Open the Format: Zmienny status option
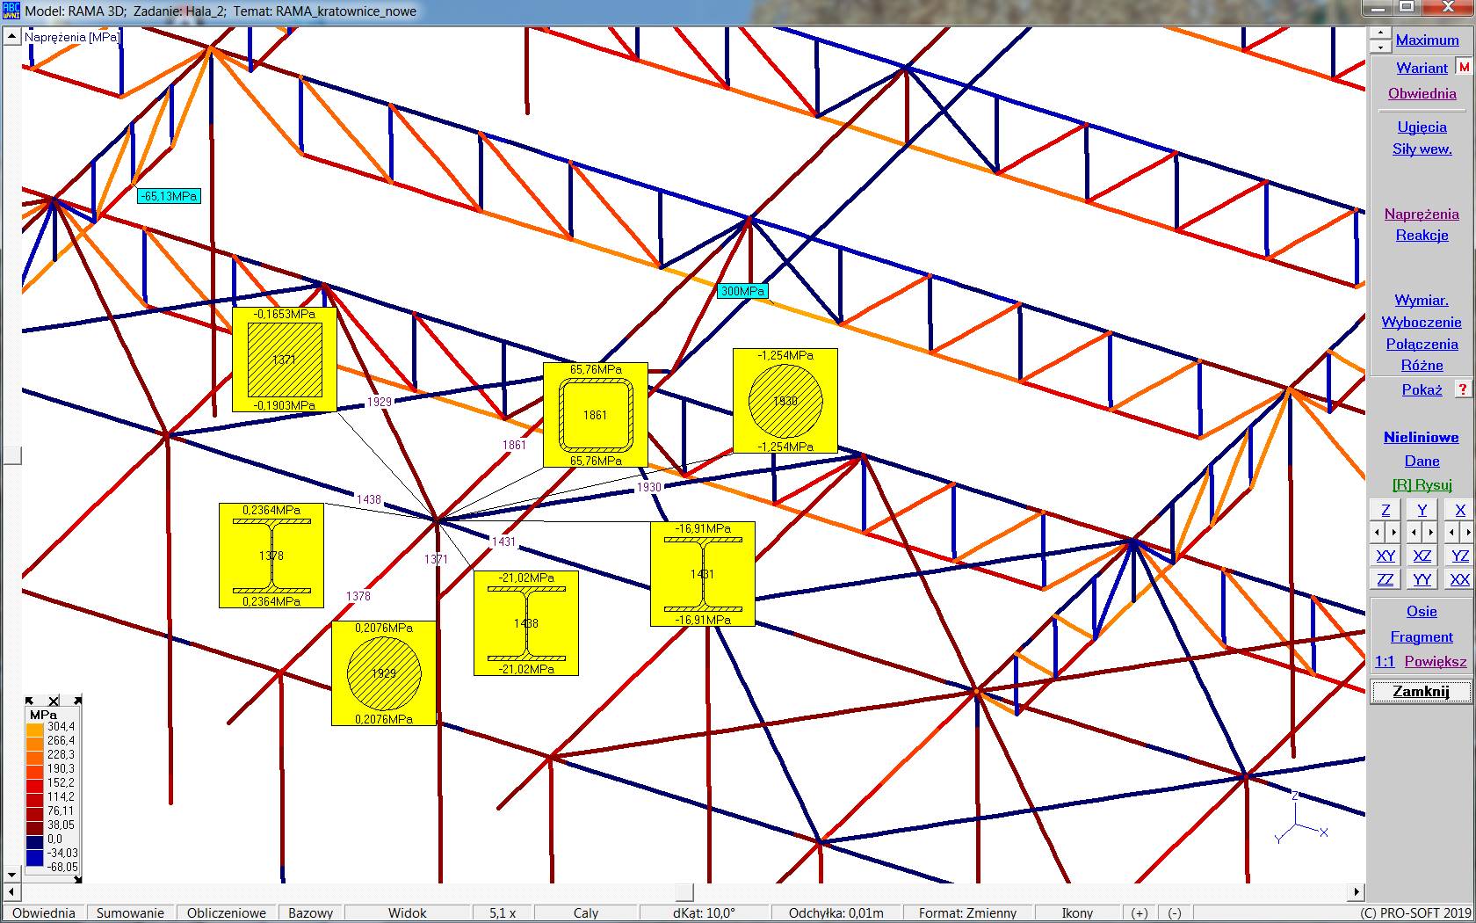The width and height of the screenshot is (1476, 923). coord(967,913)
